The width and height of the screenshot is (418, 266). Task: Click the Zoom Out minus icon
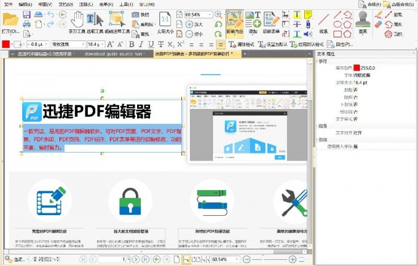(x=189, y=34)
